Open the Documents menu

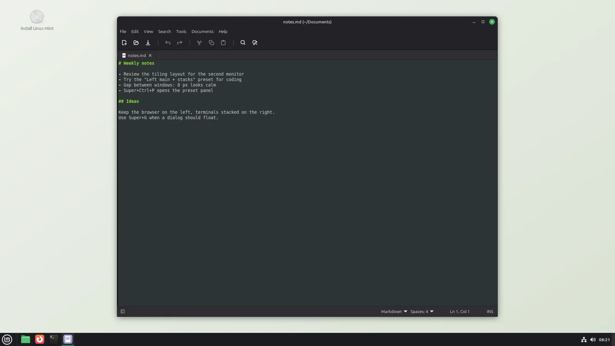[203, 32]
